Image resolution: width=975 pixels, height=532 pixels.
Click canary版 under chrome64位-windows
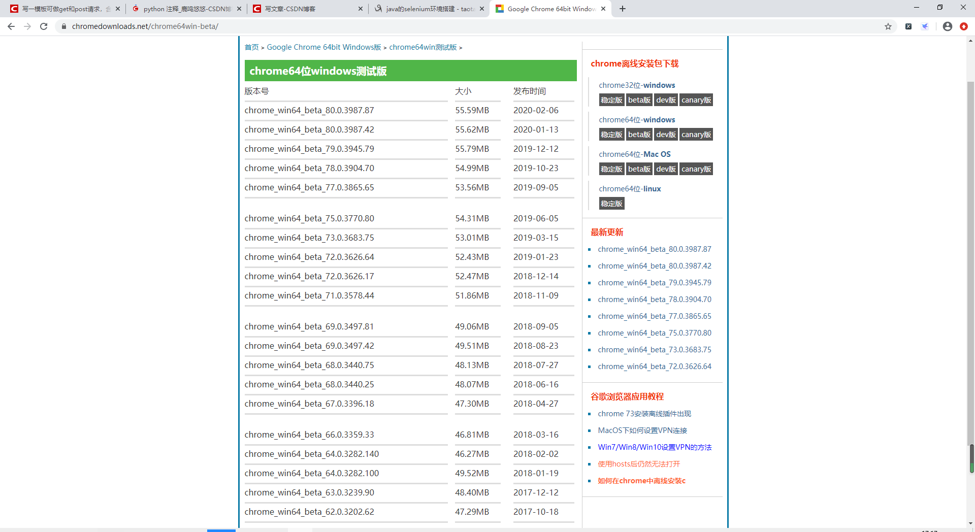point(696,135)
